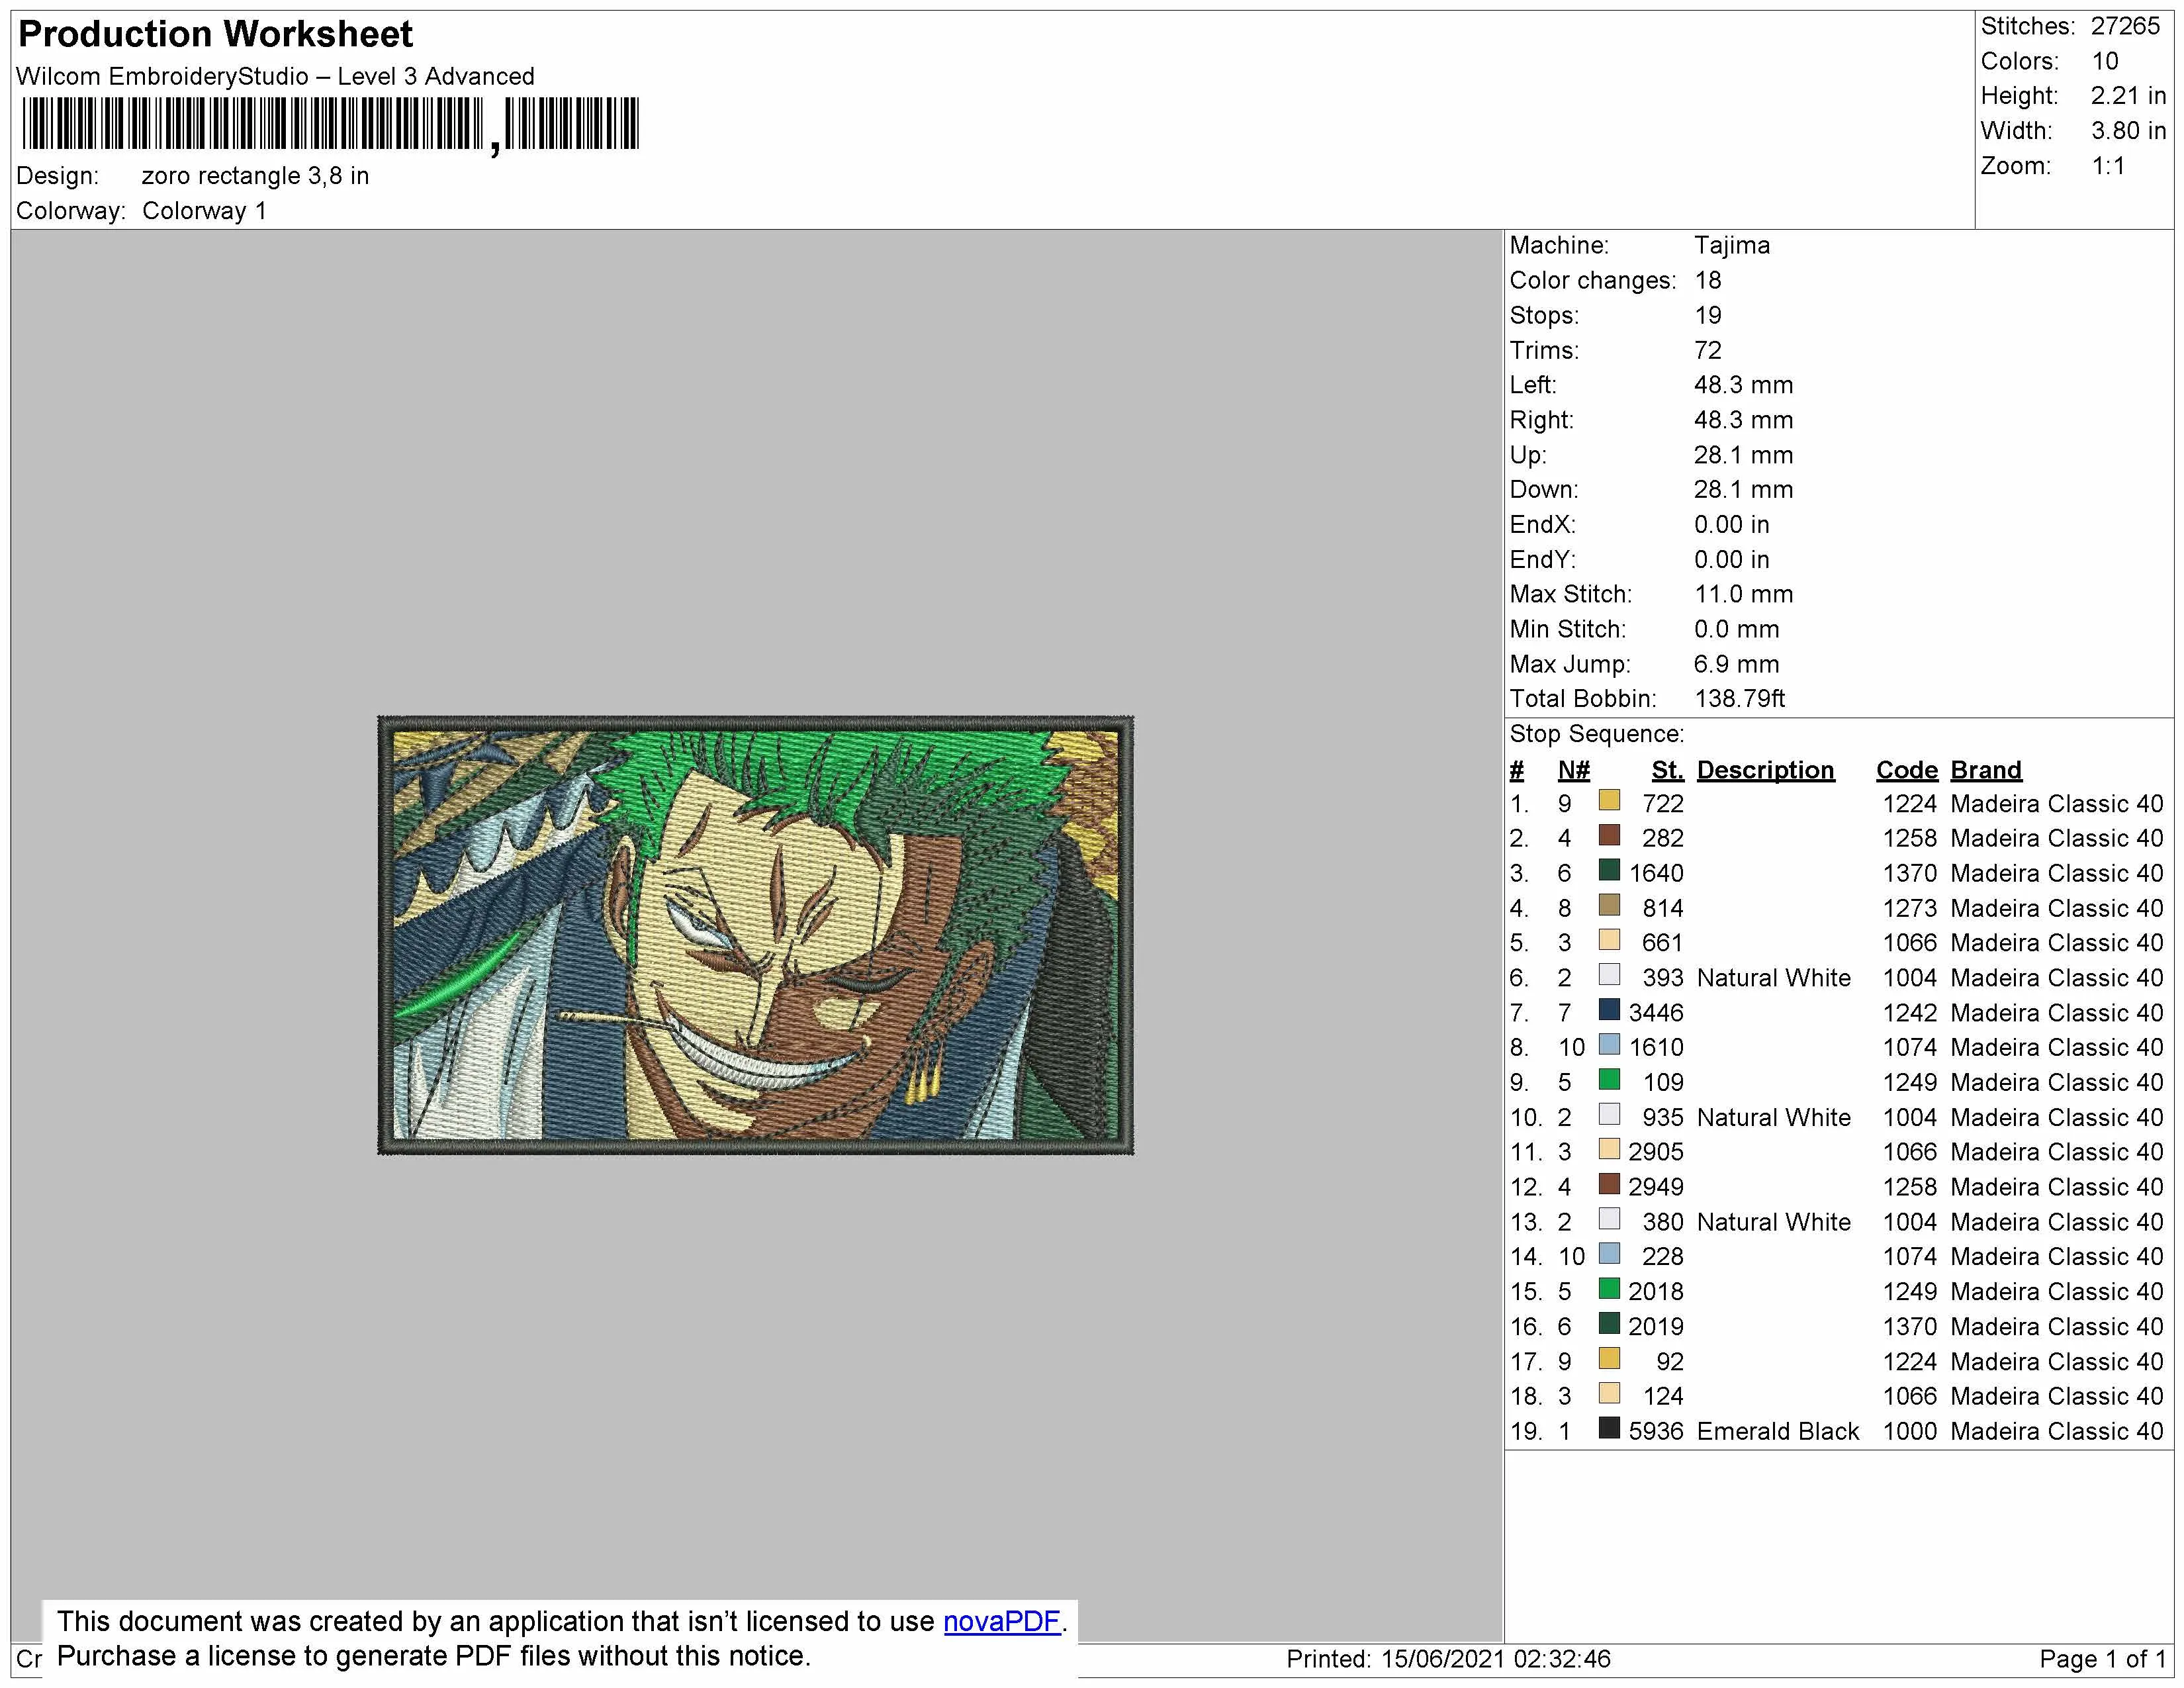Click the 'Natural White' description in row 6
The width and height of the screenshot is (2184, 1688).
[1774, 978]
